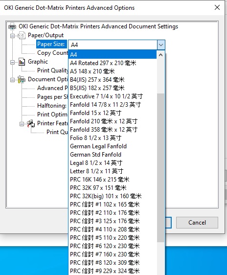Viewport: 227px width, 275px height.
Task: Click the printer icon beside Advanced Document Settings
Action: tap(12, 26)
